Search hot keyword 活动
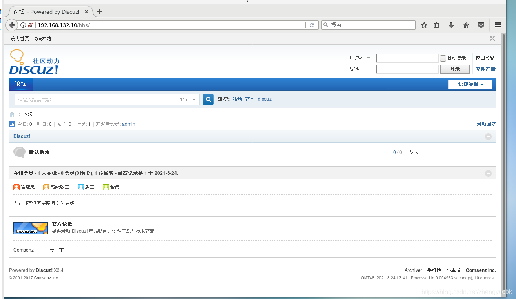This screenshot has width=516, height=299. [x=237, y=99]
